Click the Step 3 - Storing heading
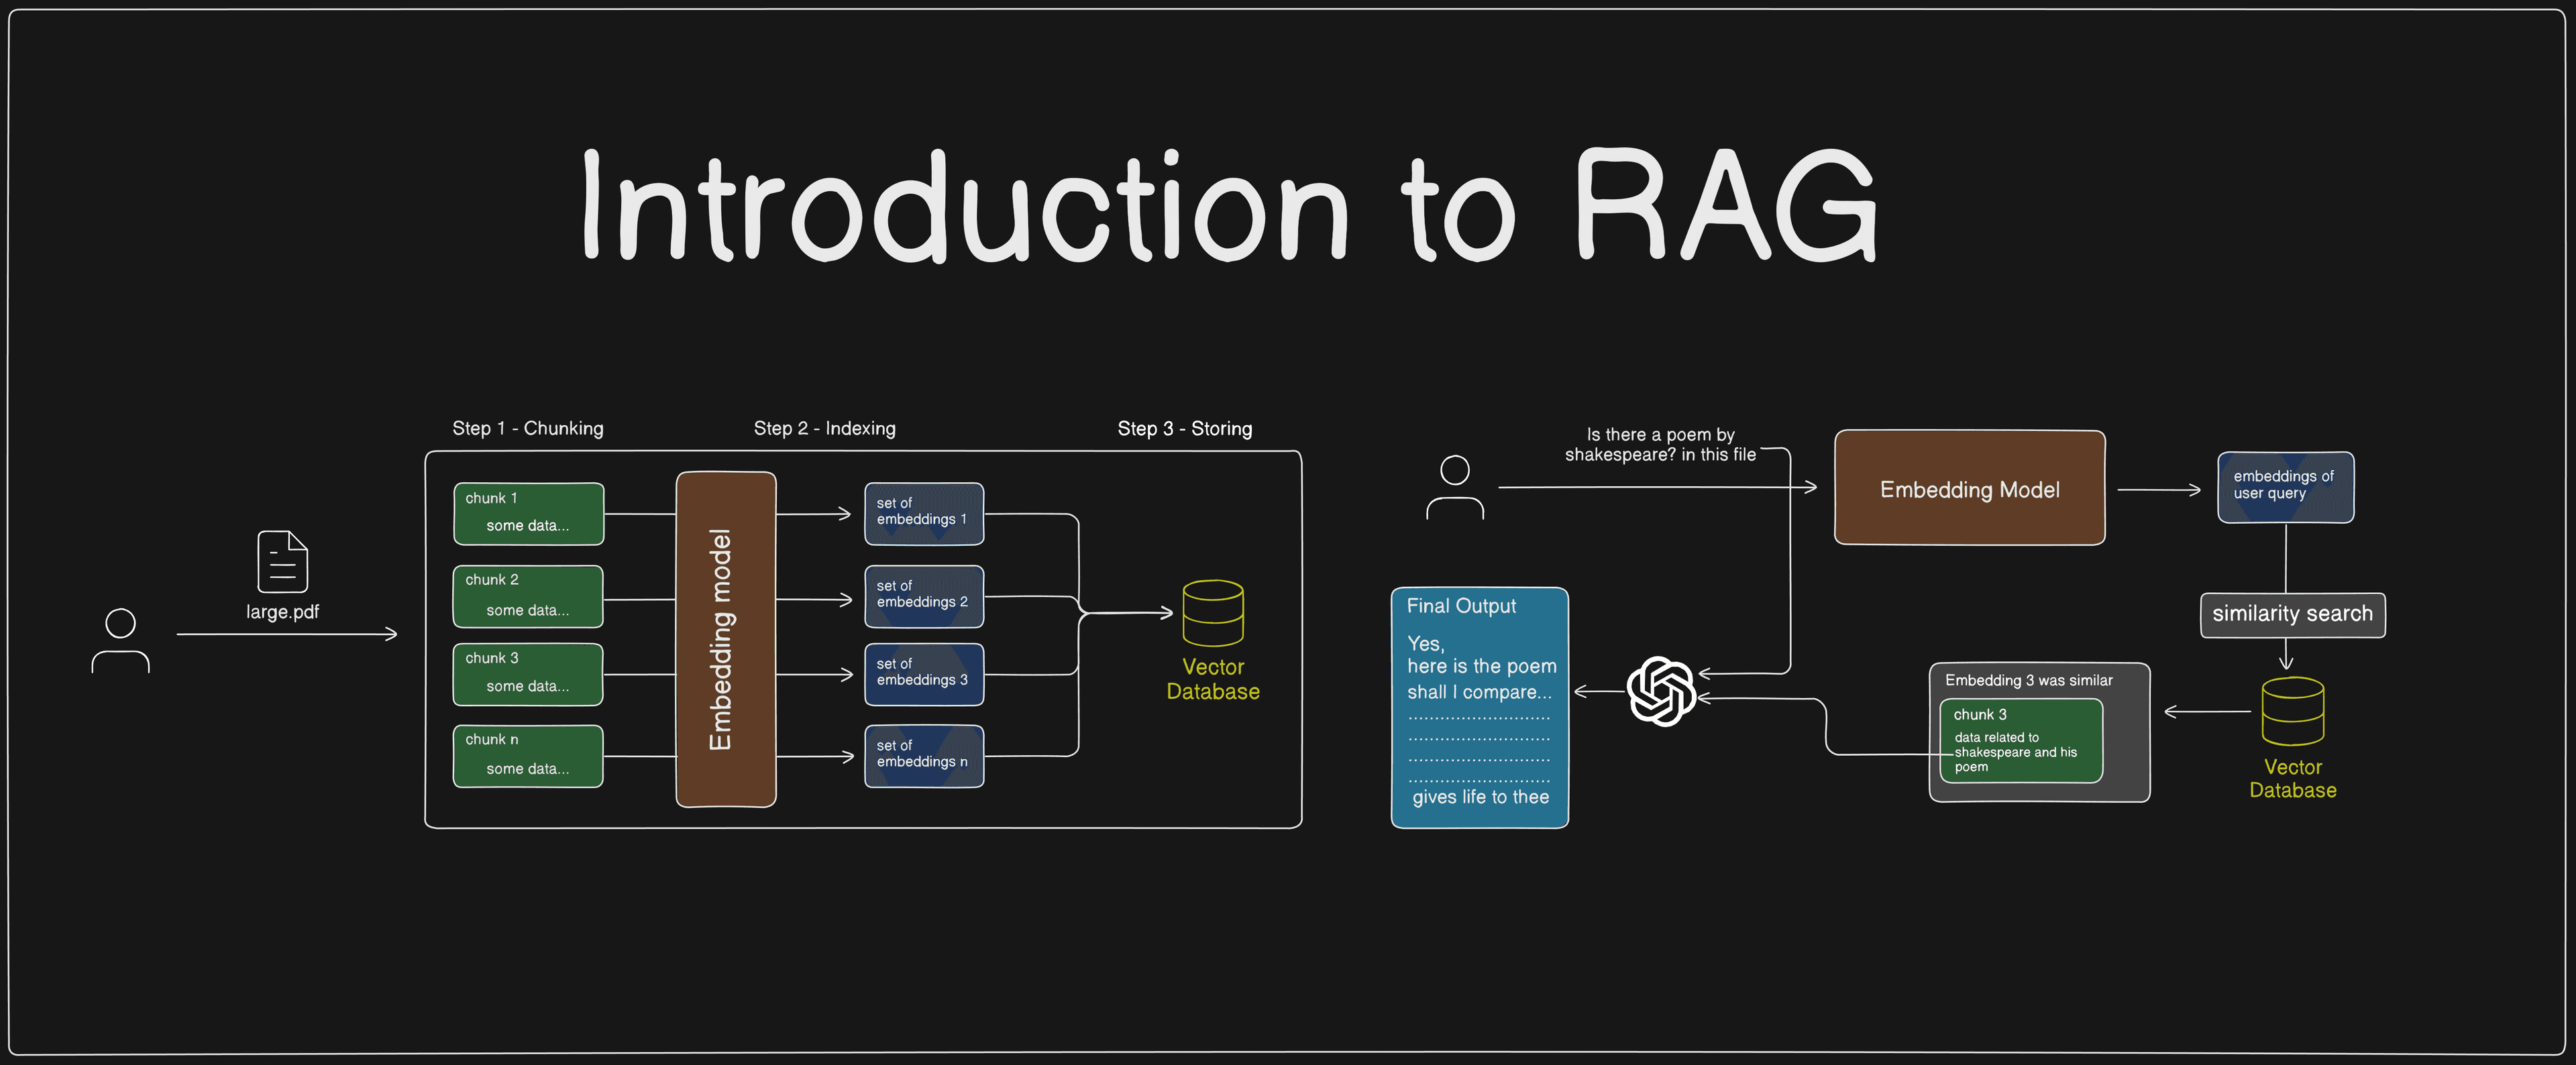Image resolution: width=2576 pixels, height=1065 pixels. (x=1185, y=428)
